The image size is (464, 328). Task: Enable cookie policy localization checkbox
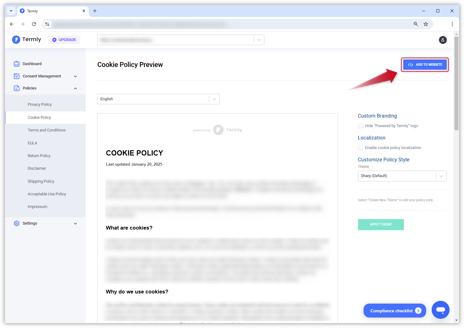click(360, 148)
